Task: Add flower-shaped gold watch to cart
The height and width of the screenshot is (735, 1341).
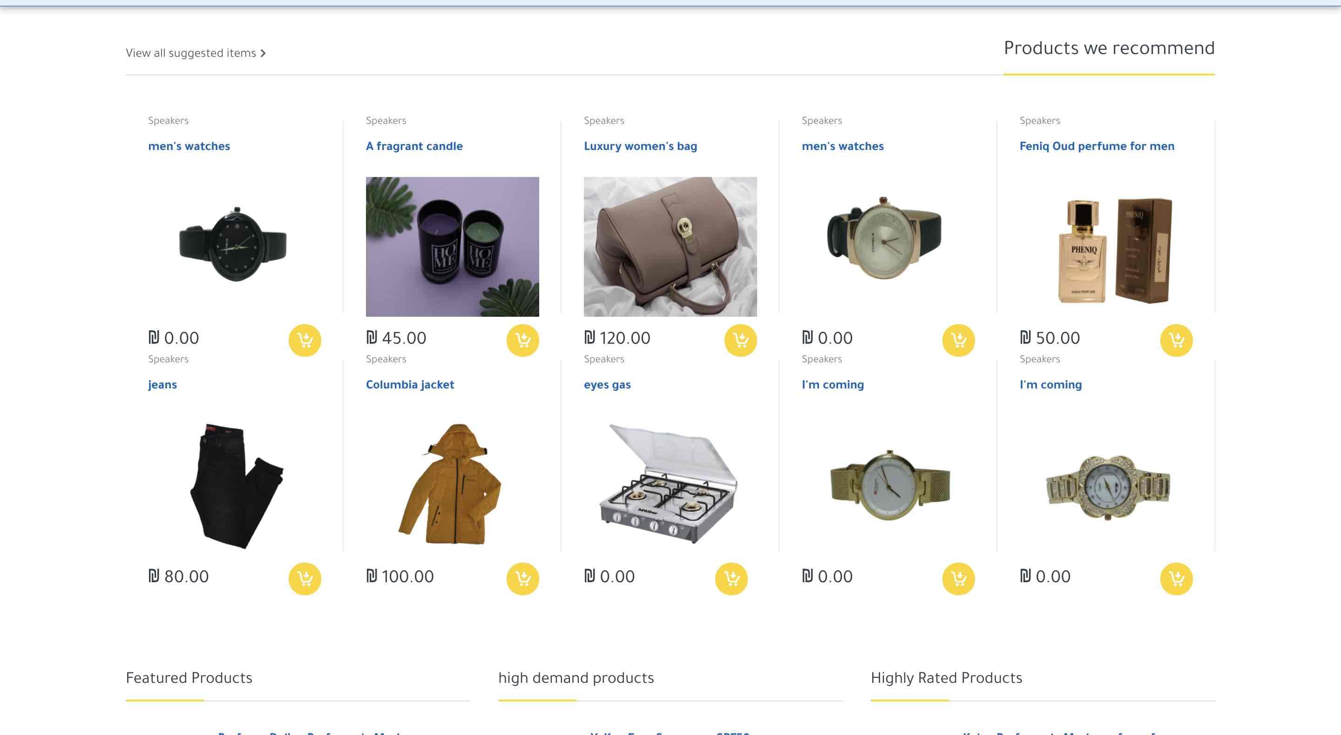Action: (1176, 578)
